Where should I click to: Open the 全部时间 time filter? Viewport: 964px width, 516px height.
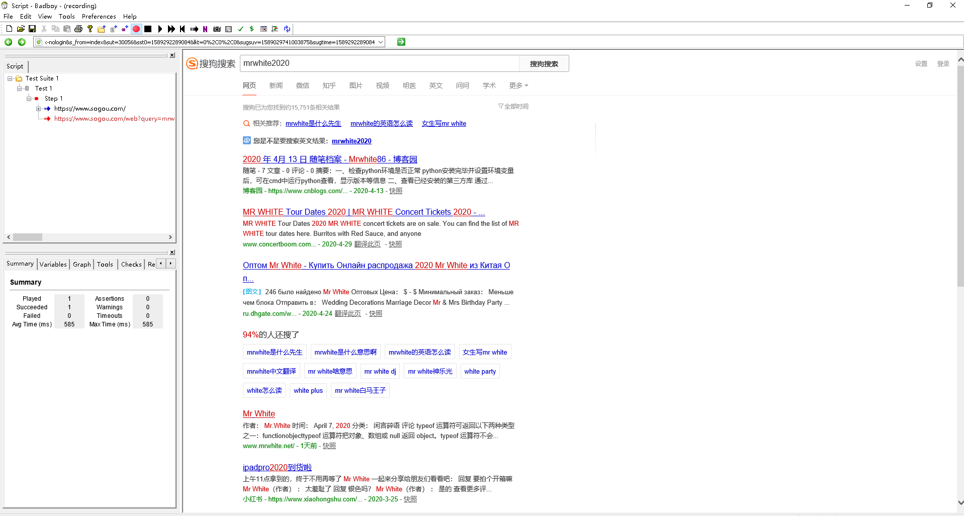click(x=513, y=107)
